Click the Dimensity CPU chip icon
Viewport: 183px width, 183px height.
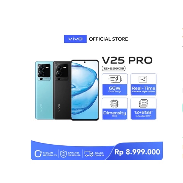pyautogui.click(x=114, y=104)
